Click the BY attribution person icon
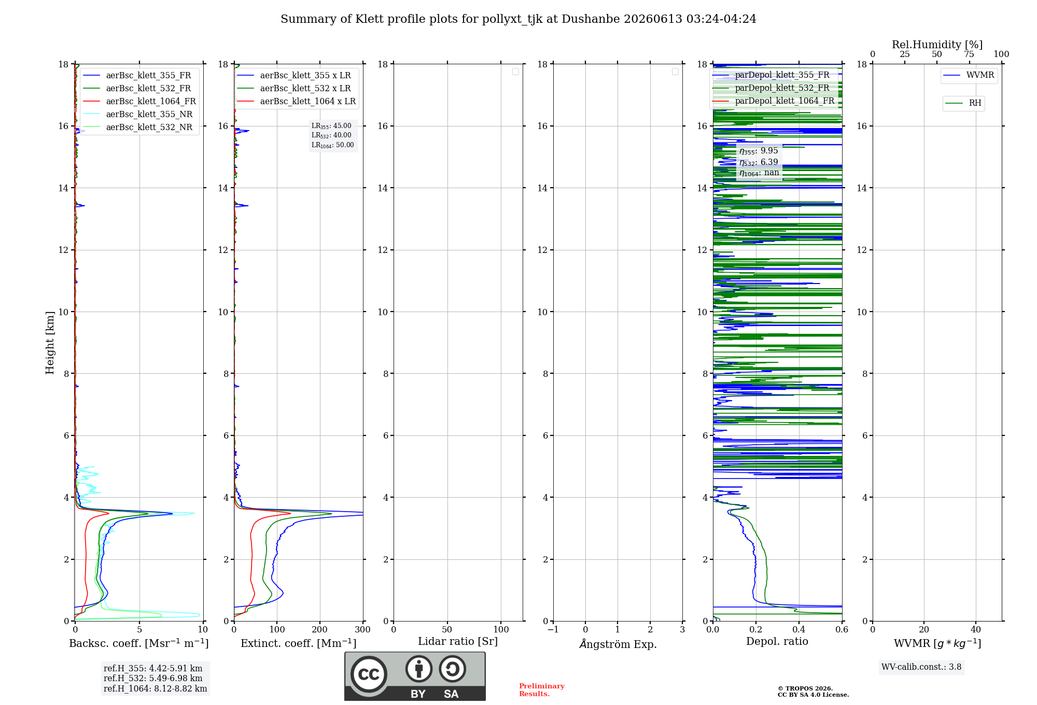1037x705 pixels. pos(419,669)
